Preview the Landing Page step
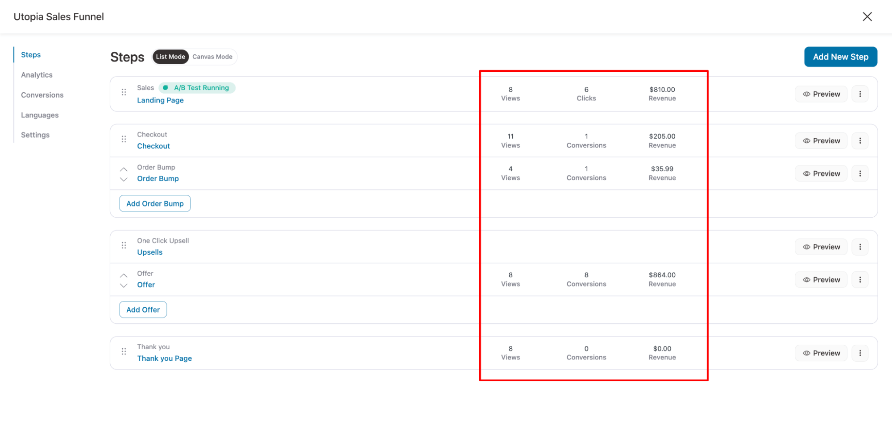 (821, 94)
